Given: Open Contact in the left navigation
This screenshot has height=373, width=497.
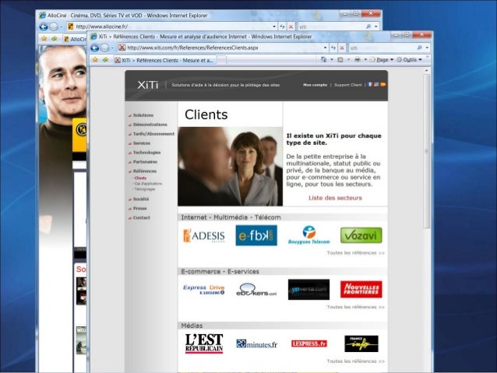Looking at the screenshot, I should point(141,218).
